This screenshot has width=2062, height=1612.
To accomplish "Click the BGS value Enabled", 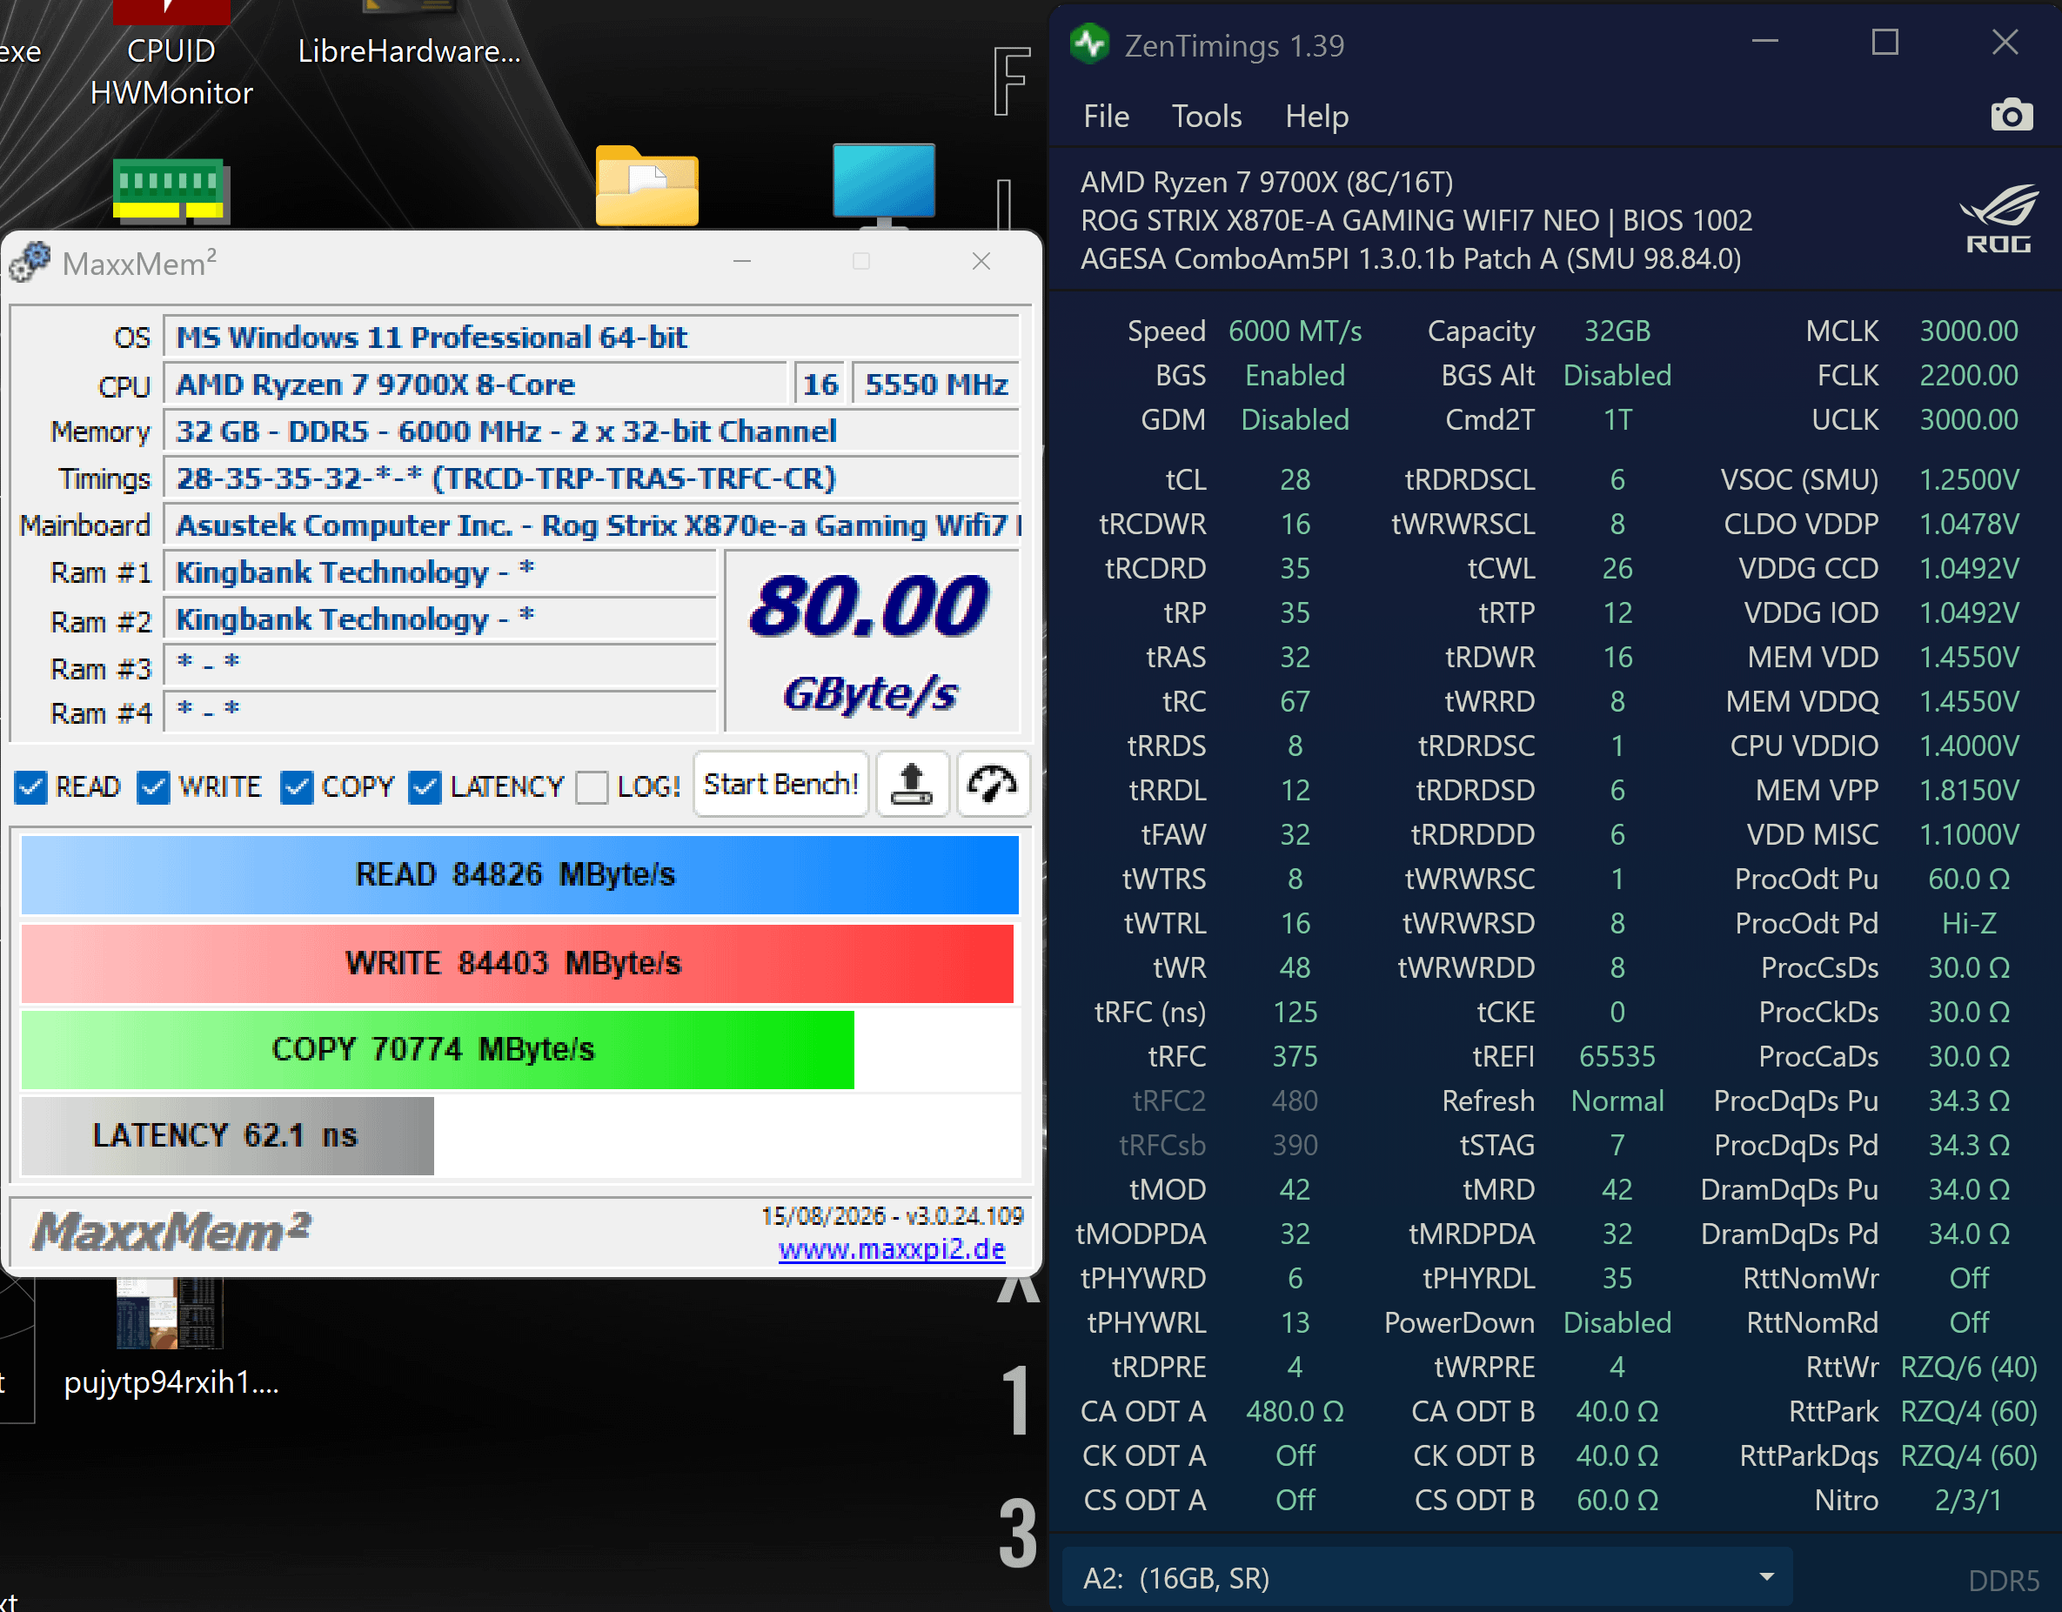I will point(1295,376).
